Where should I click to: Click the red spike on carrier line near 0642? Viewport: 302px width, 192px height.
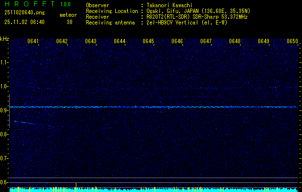tap(76, 108)
